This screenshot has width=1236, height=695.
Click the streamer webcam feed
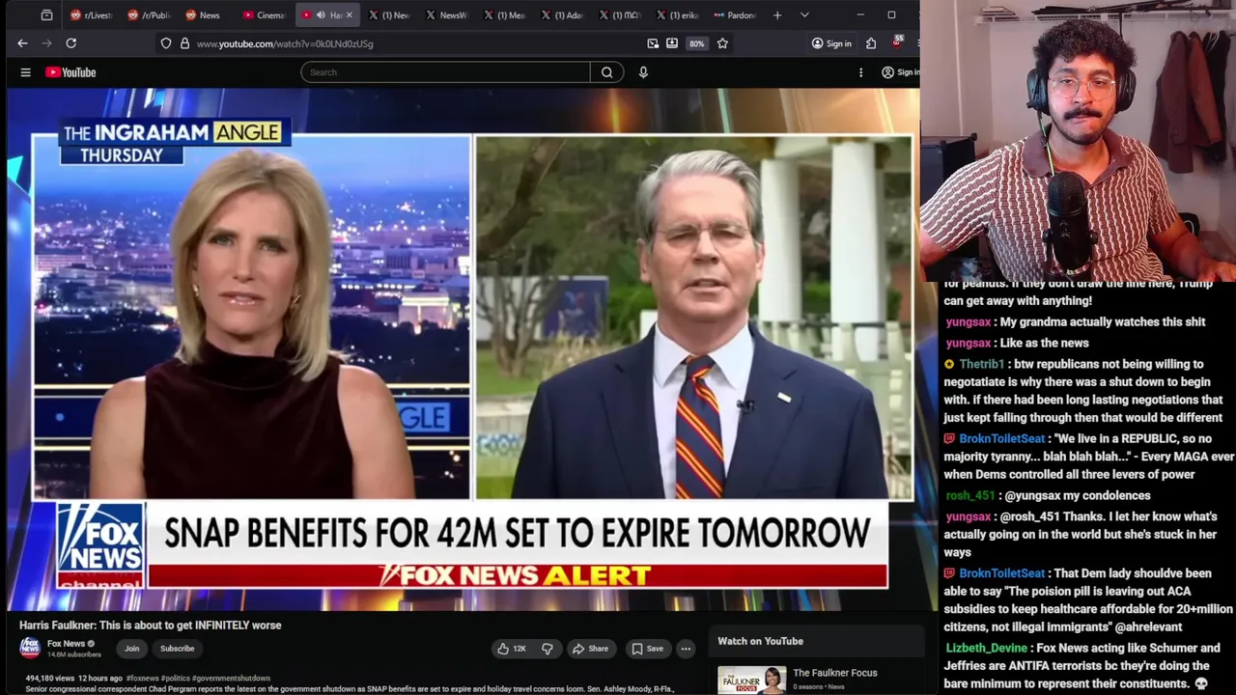[1078, 140]
